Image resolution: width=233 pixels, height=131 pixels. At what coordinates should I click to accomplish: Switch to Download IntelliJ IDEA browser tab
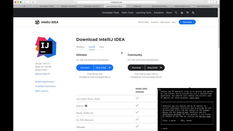[115, 6]
